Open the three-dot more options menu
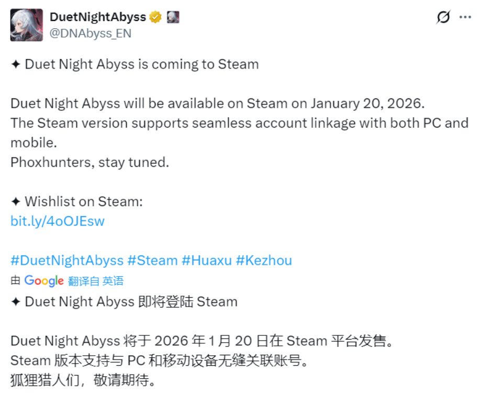480x395 pixels. click(465, 17)
